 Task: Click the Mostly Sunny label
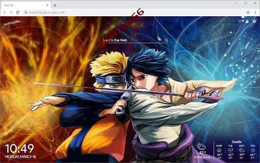[x=202, y=157]
